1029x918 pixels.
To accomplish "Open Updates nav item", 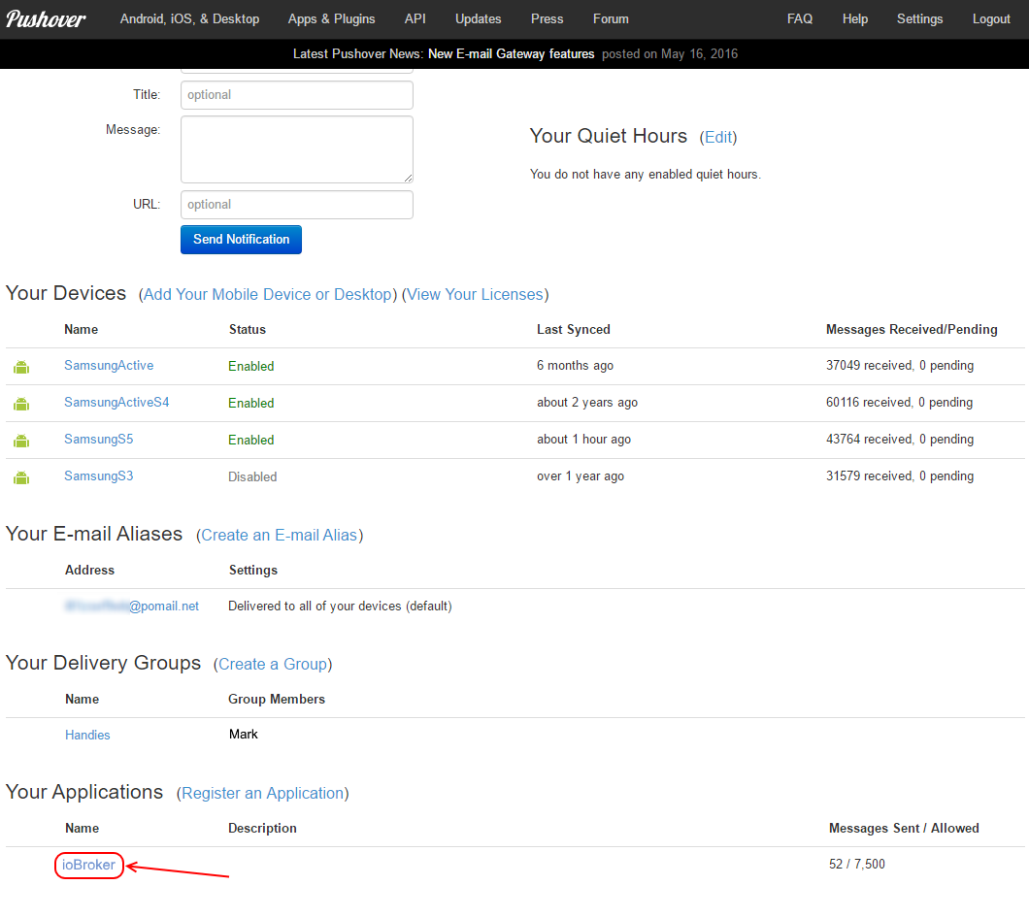I will 479,19.
